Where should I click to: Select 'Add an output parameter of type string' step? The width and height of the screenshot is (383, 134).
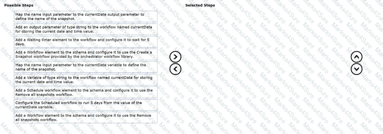[86, 29]
